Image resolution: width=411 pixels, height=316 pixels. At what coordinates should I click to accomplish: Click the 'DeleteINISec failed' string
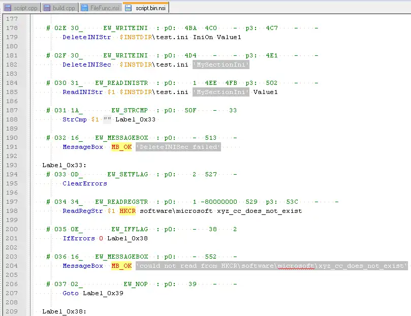click(x=178, y=147)
